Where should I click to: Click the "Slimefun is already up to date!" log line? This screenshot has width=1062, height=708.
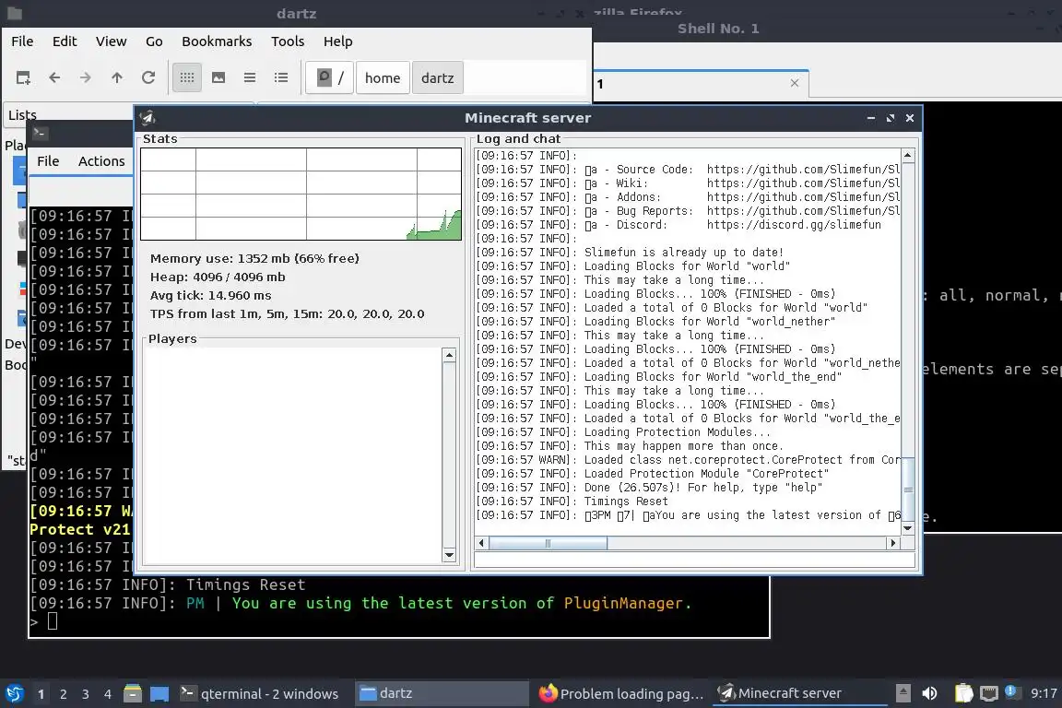coord(630,252)
